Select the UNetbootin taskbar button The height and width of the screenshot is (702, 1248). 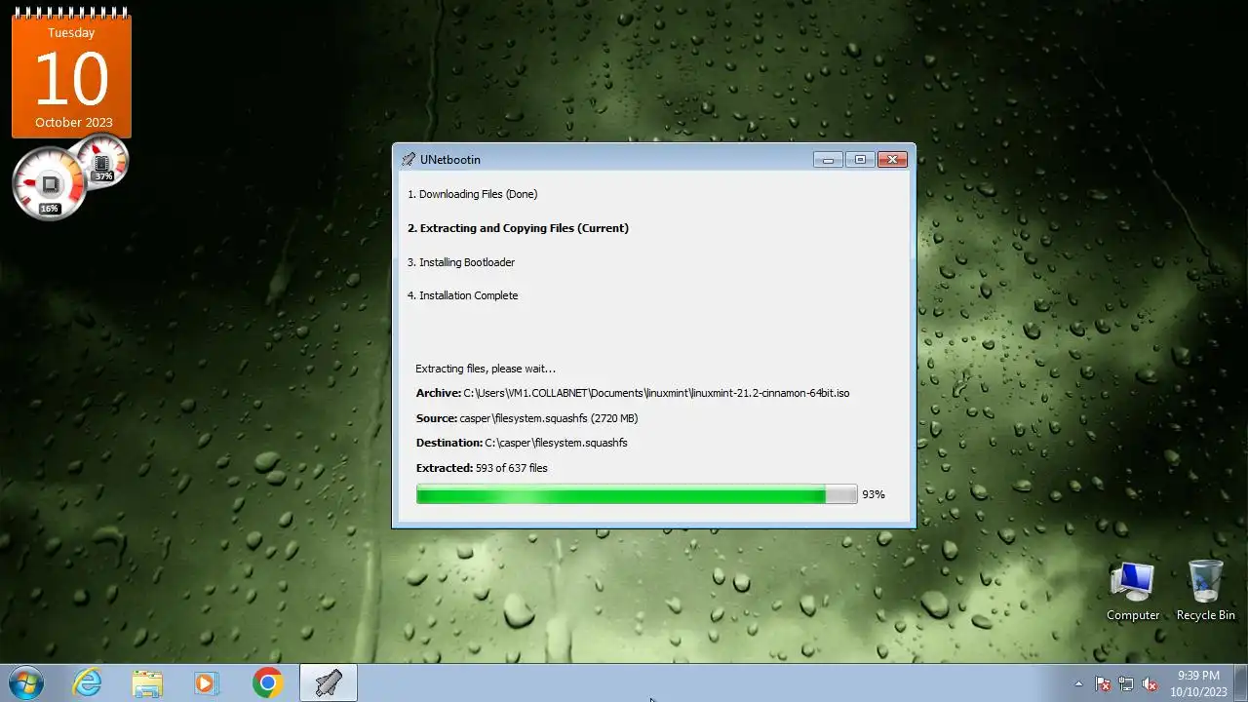[x=329, y=682]
